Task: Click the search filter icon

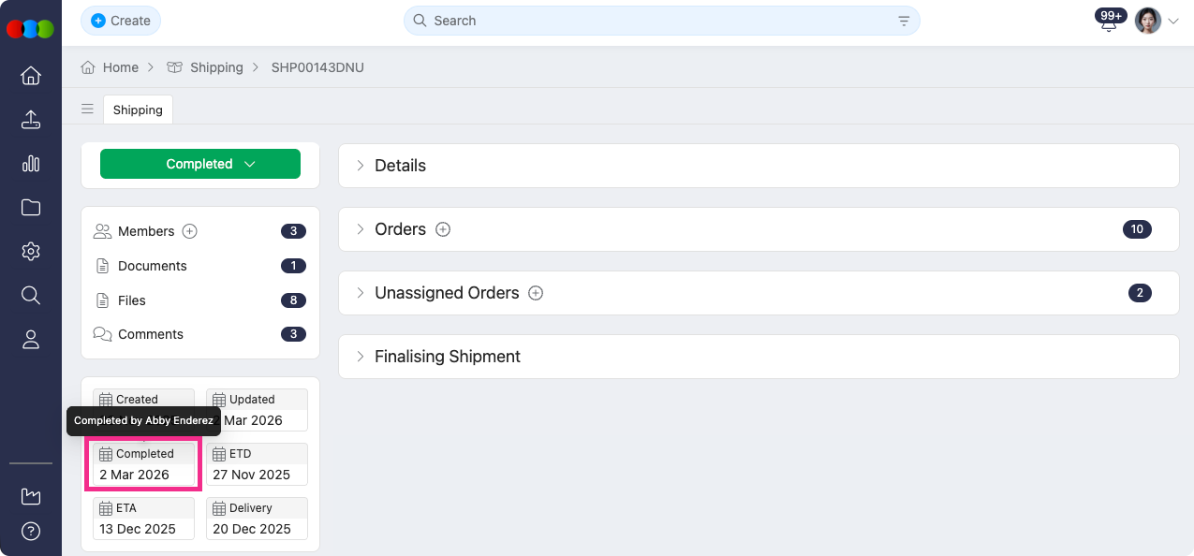Action: [904, 21]
